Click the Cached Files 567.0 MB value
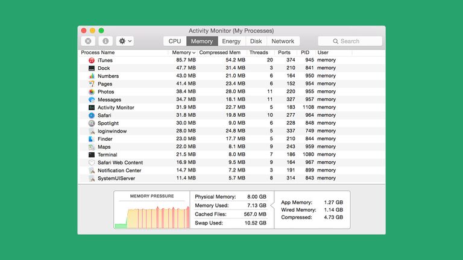 255,214
